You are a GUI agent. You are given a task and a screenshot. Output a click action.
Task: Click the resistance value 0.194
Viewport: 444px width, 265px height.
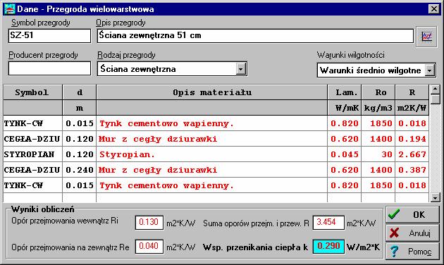412,139
